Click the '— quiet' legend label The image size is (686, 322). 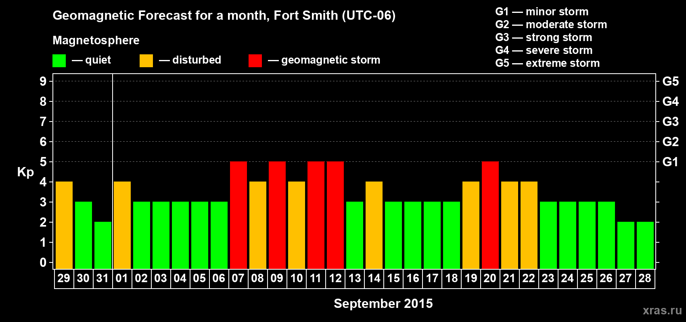click(x=91, y=60)
